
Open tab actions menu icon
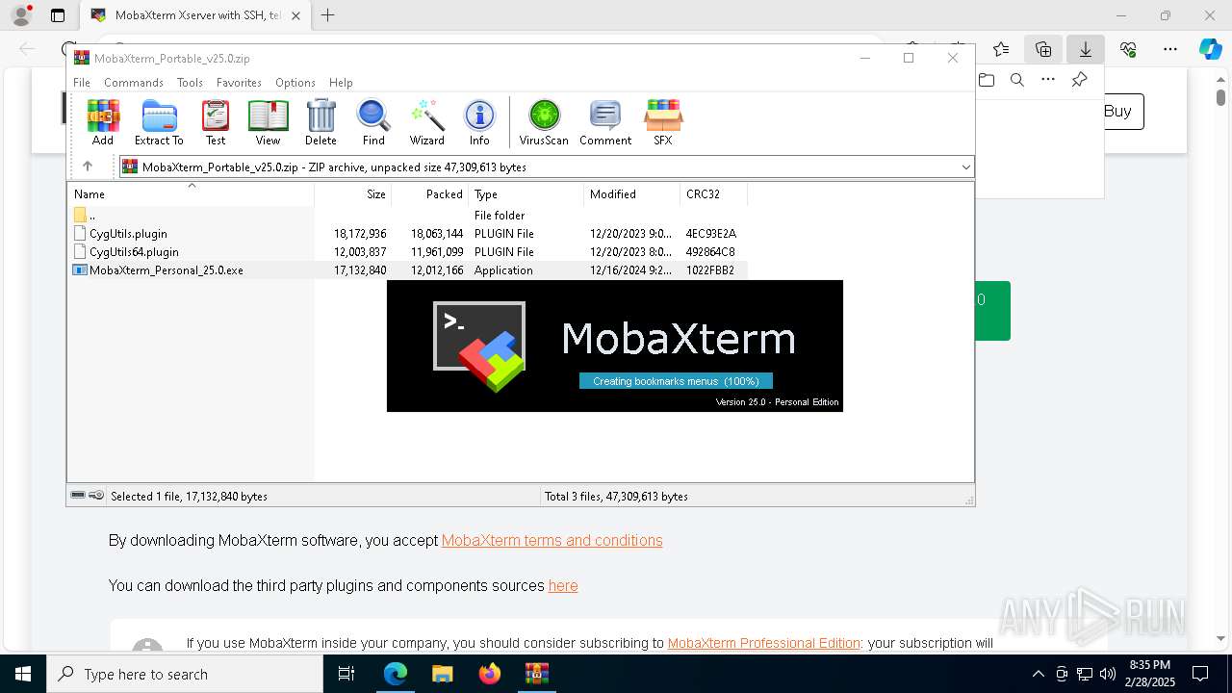point(58,15)
